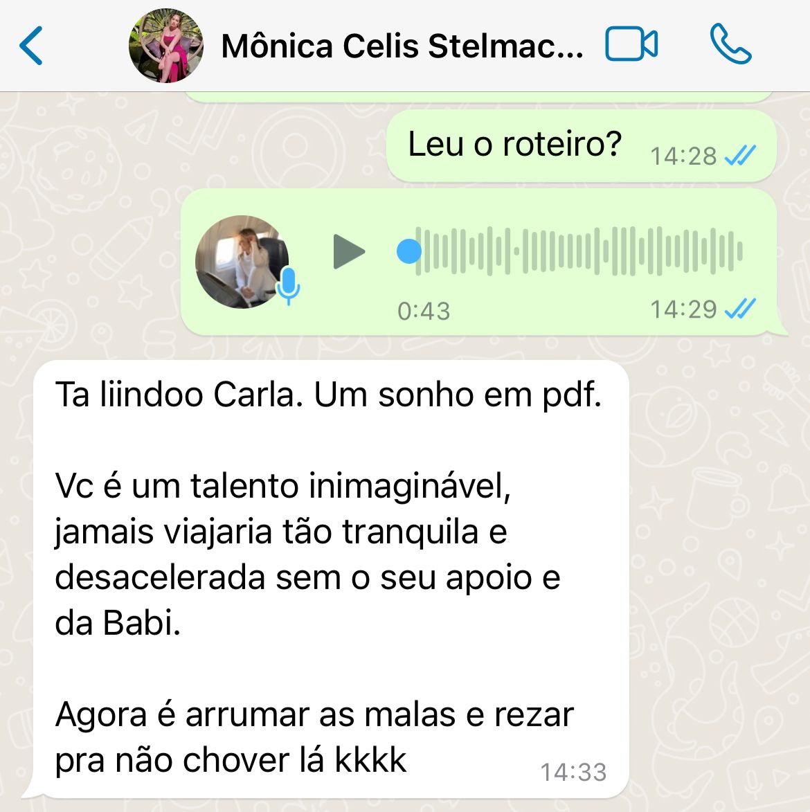Click the partially visible bubble below header
The height and width of the screenshot is (812, 810).
tap(478, 97)
